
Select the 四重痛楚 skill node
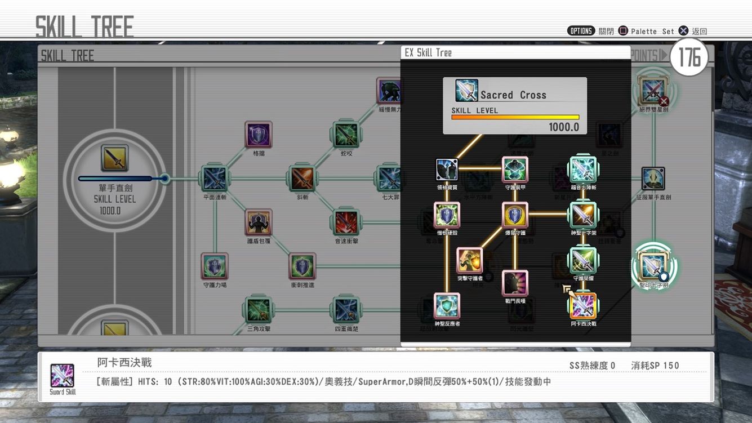tap(346, 310)
